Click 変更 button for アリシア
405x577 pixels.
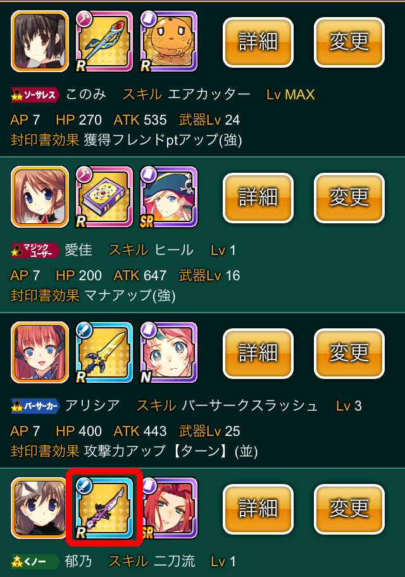tap(349, 353)
